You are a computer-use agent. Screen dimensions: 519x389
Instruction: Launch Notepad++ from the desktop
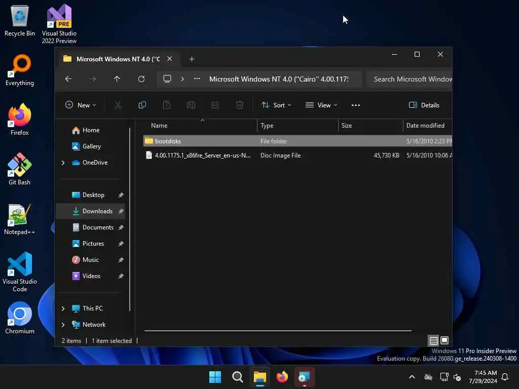[x=20, y=219]
